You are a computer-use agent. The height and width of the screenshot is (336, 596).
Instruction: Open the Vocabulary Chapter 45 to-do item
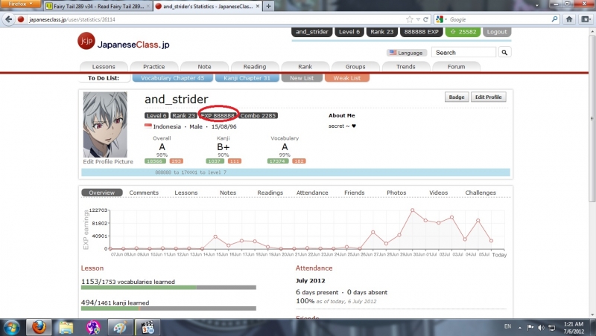[171, 78]
